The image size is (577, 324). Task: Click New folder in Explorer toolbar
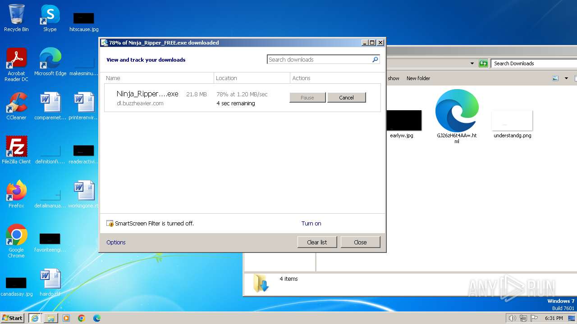click(x=418, y=78)
